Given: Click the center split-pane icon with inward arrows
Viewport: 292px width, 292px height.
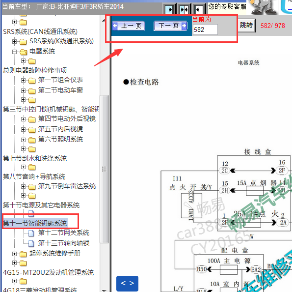Looking at the screenshot, I should tap(184, 9).
